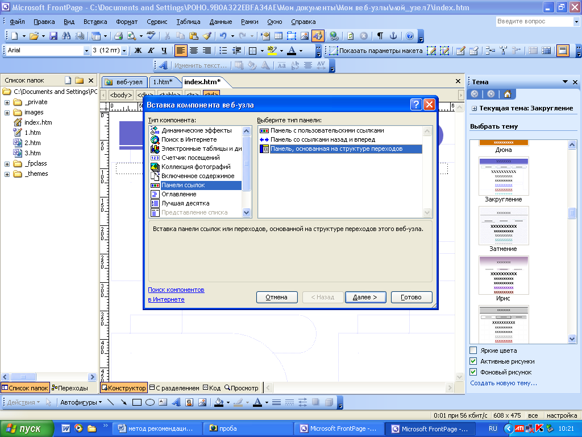This screenshot has height=437, width=582.
Task: Click the Undo arrow icon
Action: 223,36
